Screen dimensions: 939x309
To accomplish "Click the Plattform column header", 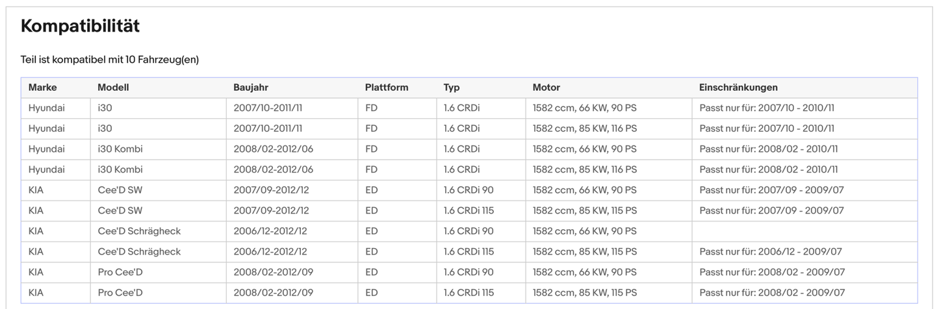I will pyautogui.click(x=387, y=88).
